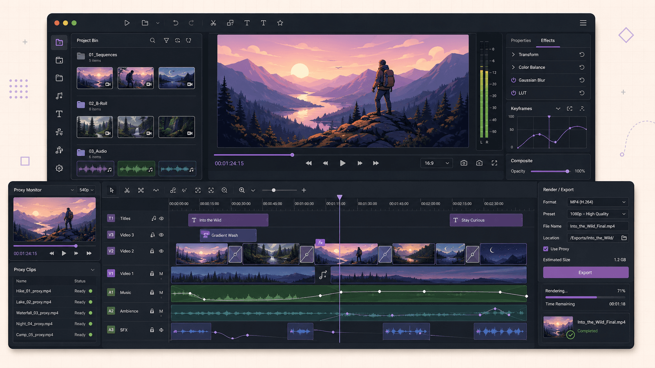Lock the Video 1 track

point(152,274)
